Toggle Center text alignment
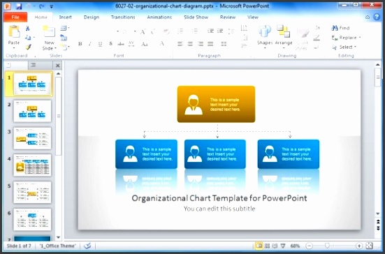 pos(190,44)
